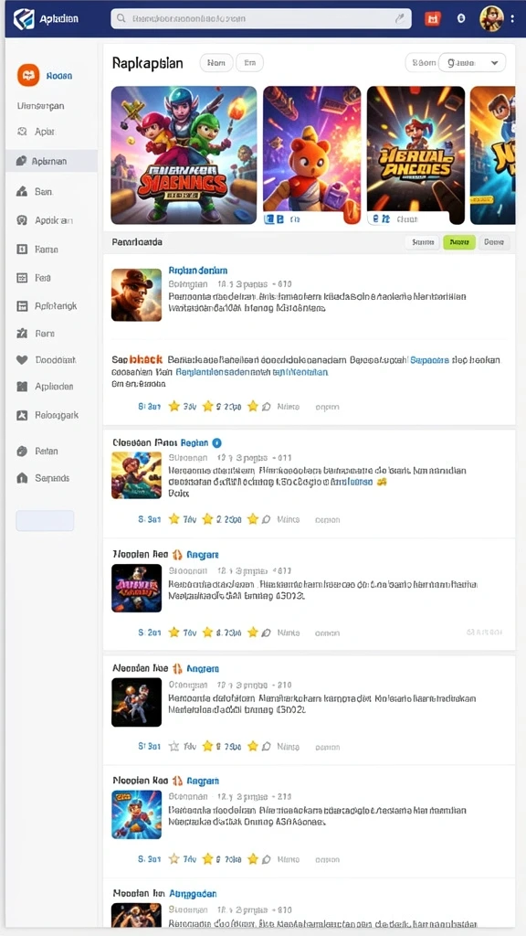Open the three-dot menu in top bar
Screen dimensions: 526x936
tap(513, 18)
